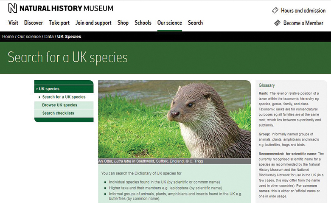
Task: Open the Schools navigation item
Action: (143, 23)
